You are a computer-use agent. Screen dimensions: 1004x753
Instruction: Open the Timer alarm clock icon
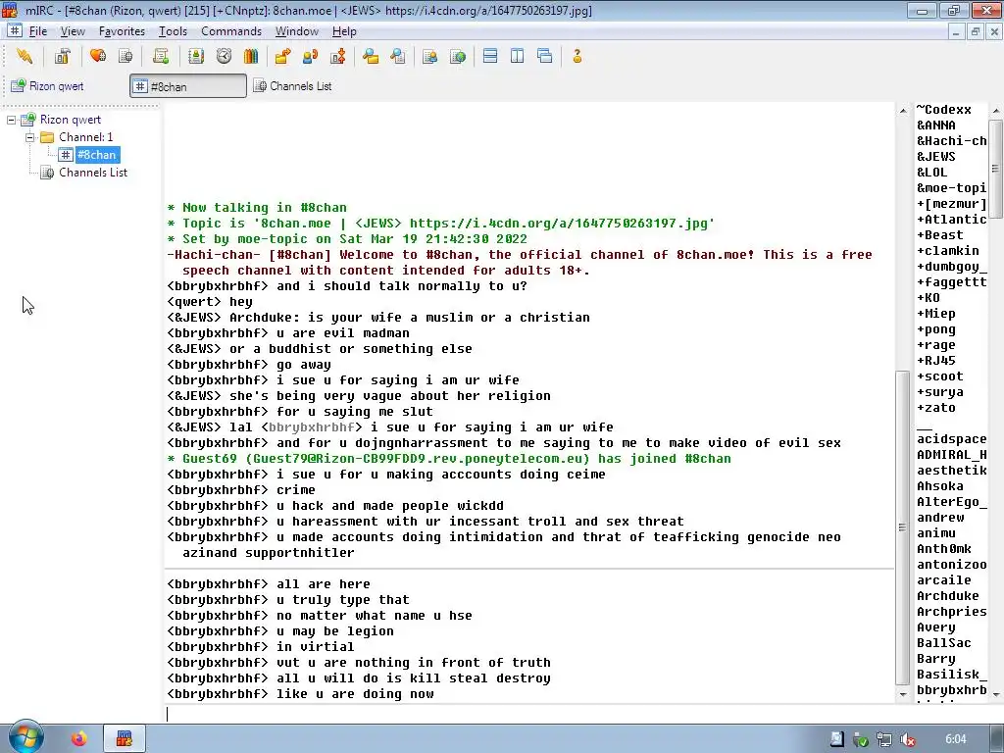pyautogui.click(x=224, y=56)
